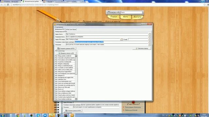
Task: Tick the checkbox beside the blog name field
Action: 150,37
